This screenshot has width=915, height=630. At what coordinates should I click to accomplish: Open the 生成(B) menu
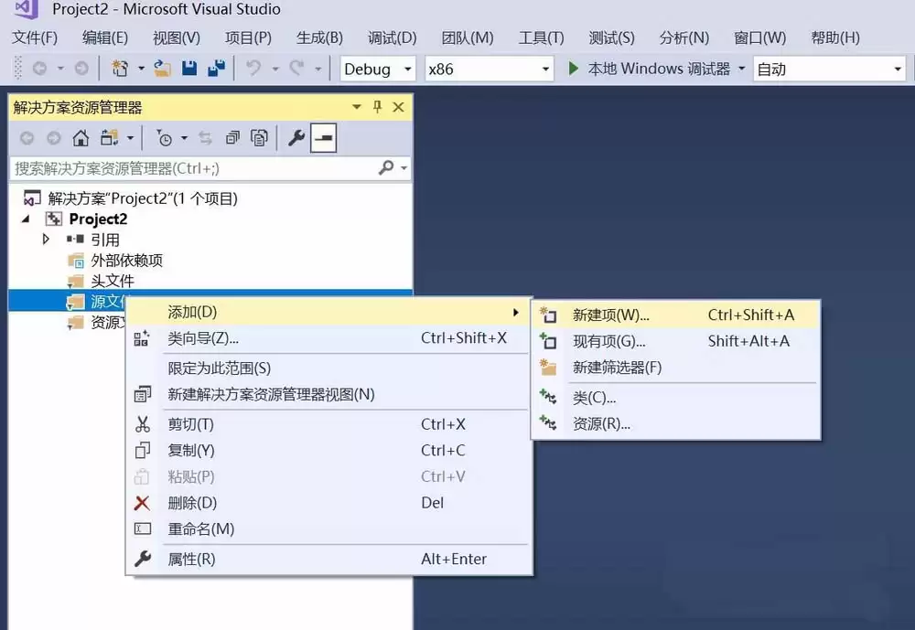point(319,37)
